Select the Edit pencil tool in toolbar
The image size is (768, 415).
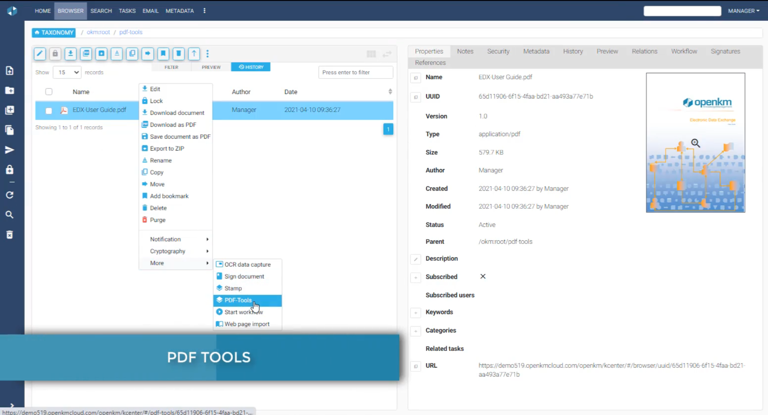coord(40,54)
